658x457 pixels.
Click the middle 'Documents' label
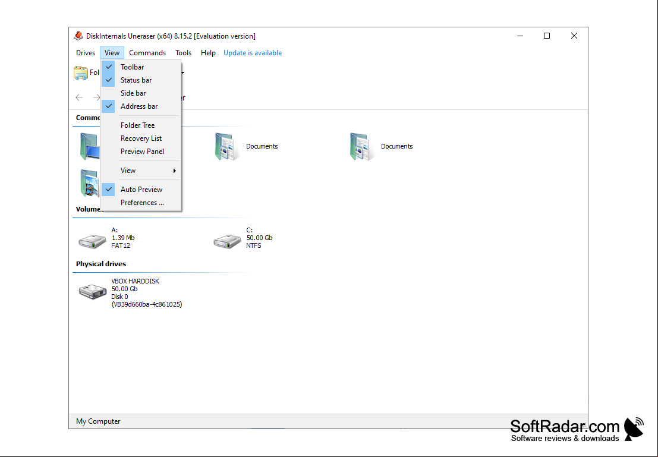pyautogui.click(x=262, y=146)
